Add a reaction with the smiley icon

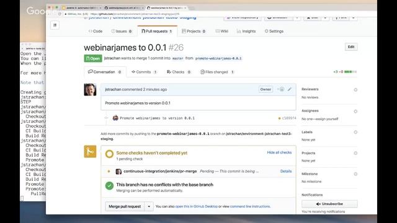[x=281, y=89]
